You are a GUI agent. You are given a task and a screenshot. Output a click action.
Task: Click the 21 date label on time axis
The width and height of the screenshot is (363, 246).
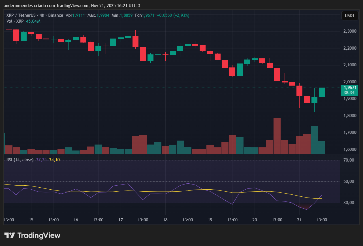point(299,220)
